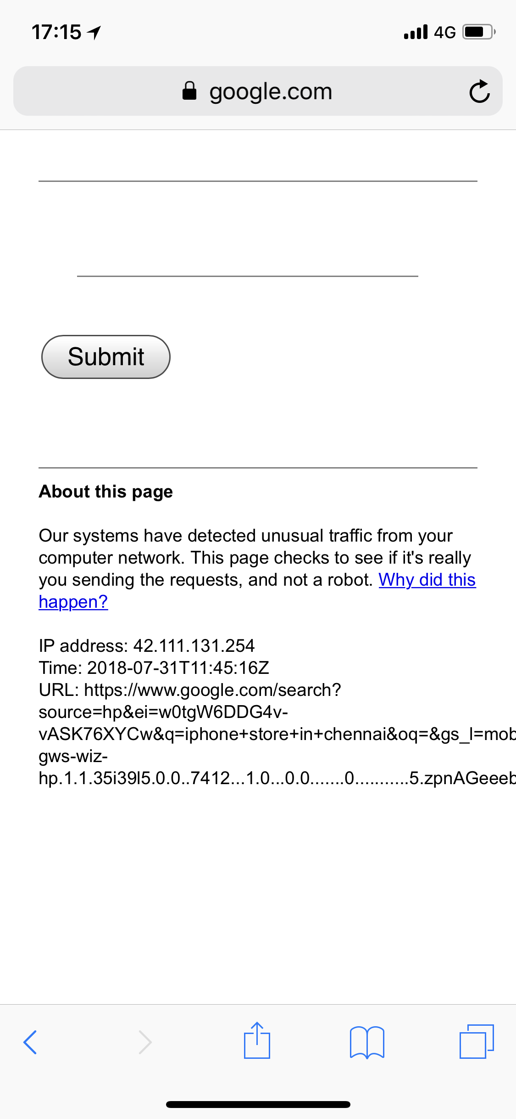Tap the URL line starting https://www.google.com/search
Image resolution: width=516 pixels, height=1119 pixels.
click(212, 690)
